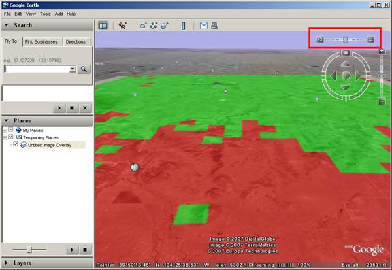Click the north N compass marker
The image size is (392, 270).
pos(346,53)
